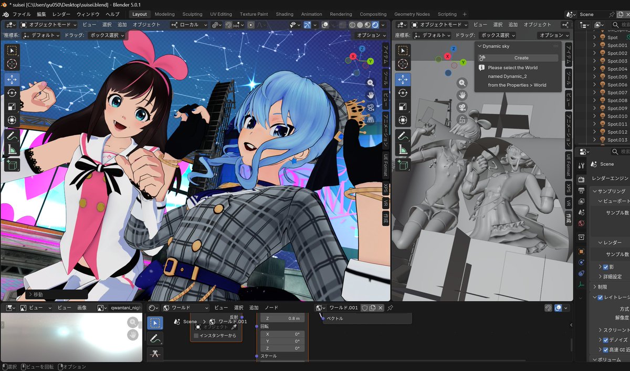Image resolution: width=630 pixels, height=371 pixels.
Task: Open オプション dropdown in left viewport
Action: (x=371, y=35)
